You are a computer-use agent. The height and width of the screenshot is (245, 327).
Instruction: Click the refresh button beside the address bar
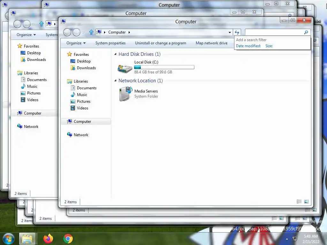[x=237, y=32]
